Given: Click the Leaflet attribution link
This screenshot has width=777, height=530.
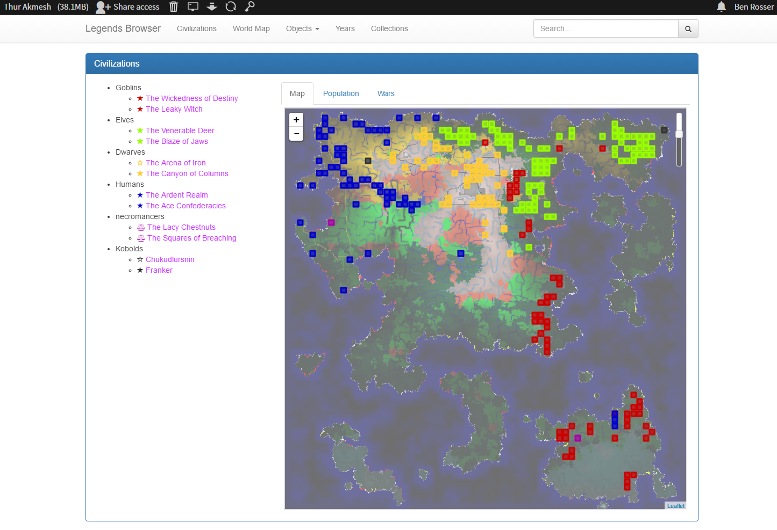Looking at the screenshot, I should coord(676,506).
